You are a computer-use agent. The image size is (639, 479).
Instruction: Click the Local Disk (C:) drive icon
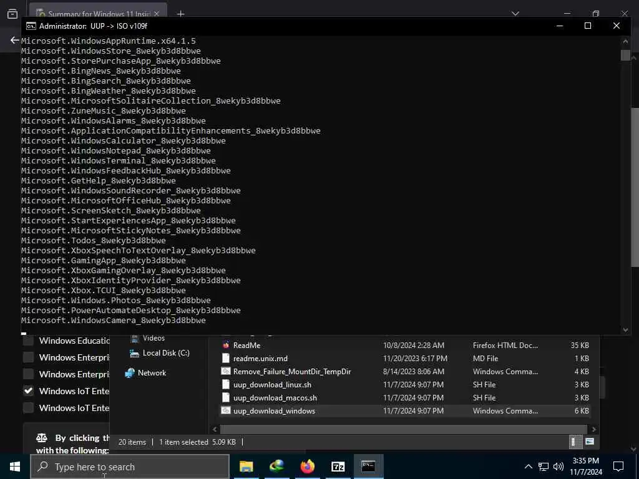(135, 353)
